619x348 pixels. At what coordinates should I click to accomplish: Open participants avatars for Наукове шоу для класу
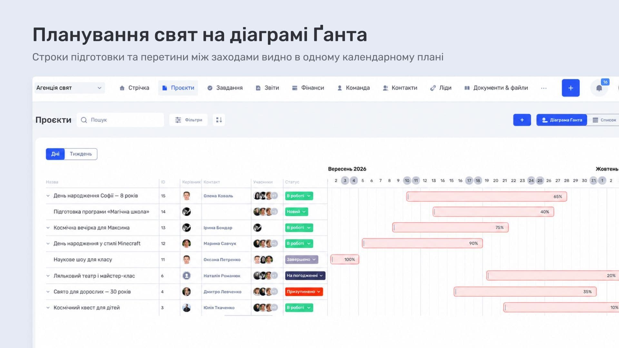pyautogui.click(x=263, y=260)
